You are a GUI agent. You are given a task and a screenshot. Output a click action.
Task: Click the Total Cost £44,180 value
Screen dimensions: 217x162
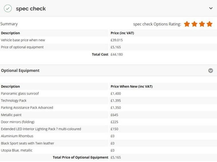click(x=117, y=54)
